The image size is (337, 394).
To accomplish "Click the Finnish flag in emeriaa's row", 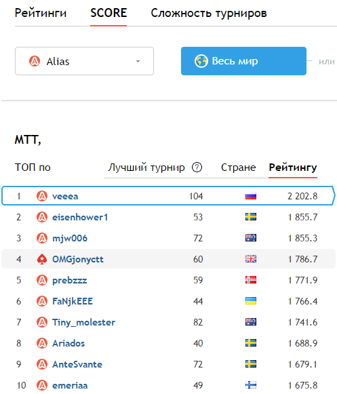I will coord(251,385).
